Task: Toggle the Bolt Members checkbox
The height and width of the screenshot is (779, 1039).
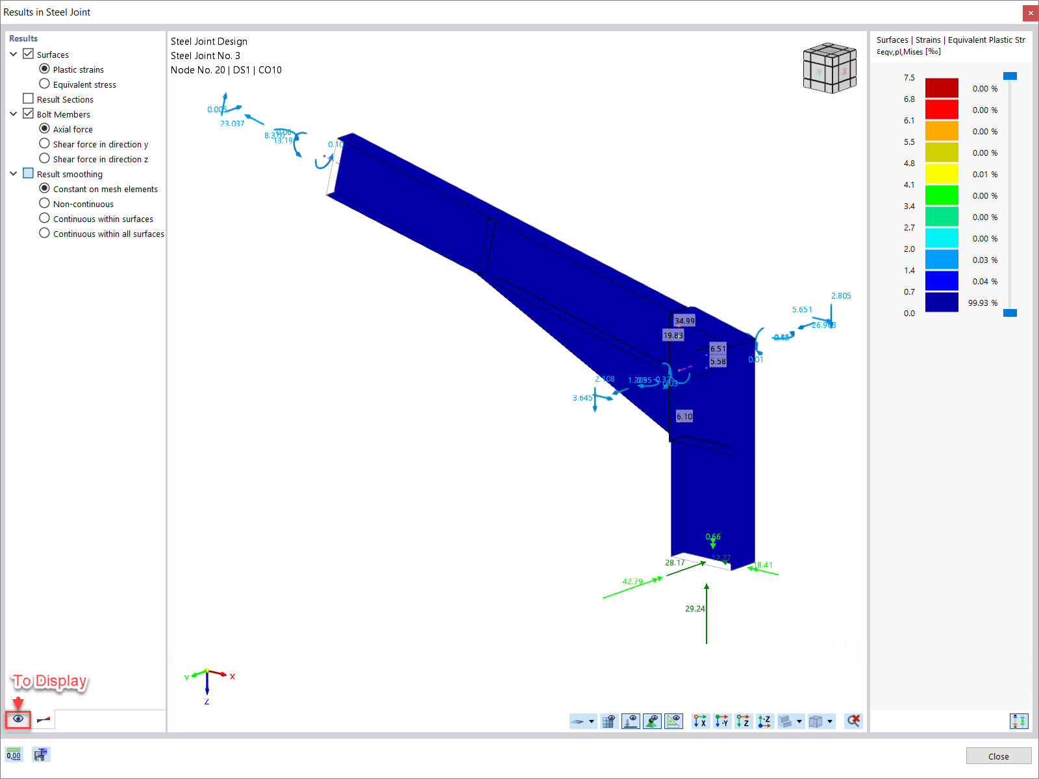Action: 28,114
